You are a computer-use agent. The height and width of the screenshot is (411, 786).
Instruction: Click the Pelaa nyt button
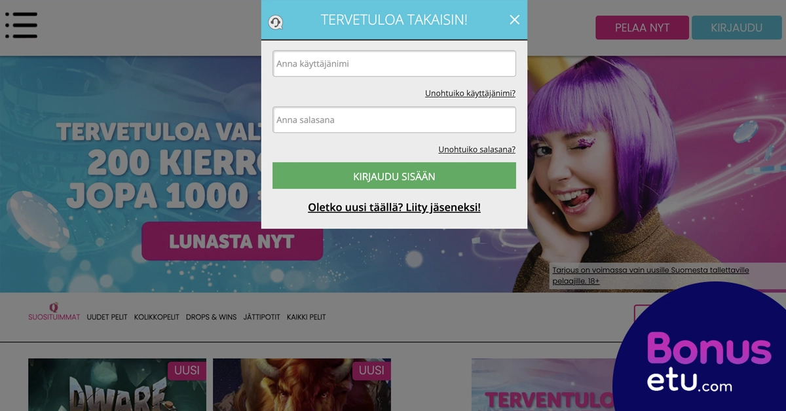642,27
